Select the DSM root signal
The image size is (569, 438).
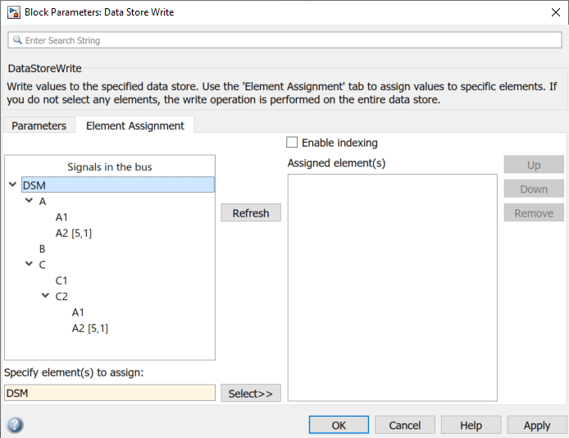tap(118, 185)
